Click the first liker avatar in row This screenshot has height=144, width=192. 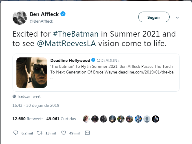point(86,119)
